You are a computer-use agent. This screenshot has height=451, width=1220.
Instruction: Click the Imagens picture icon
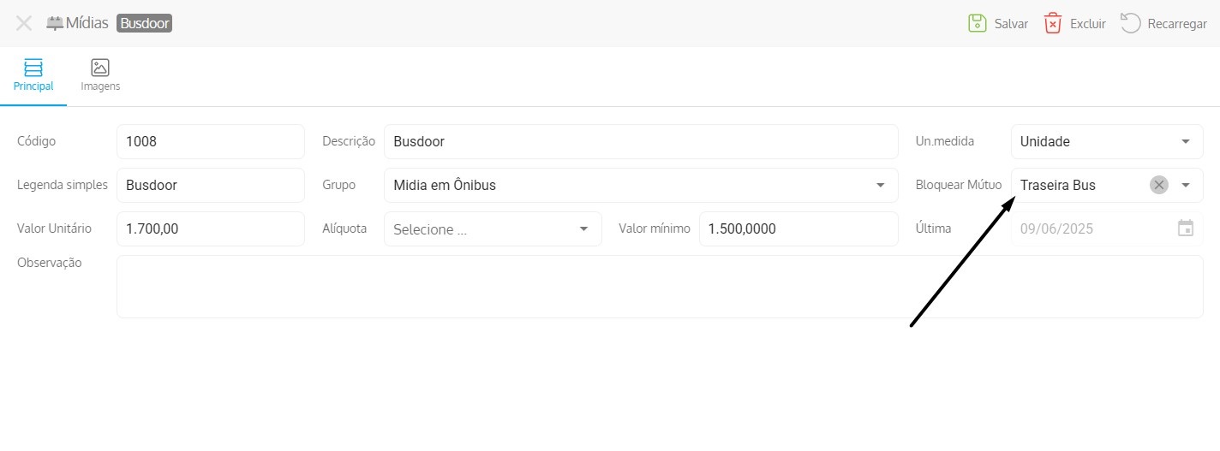100,68
